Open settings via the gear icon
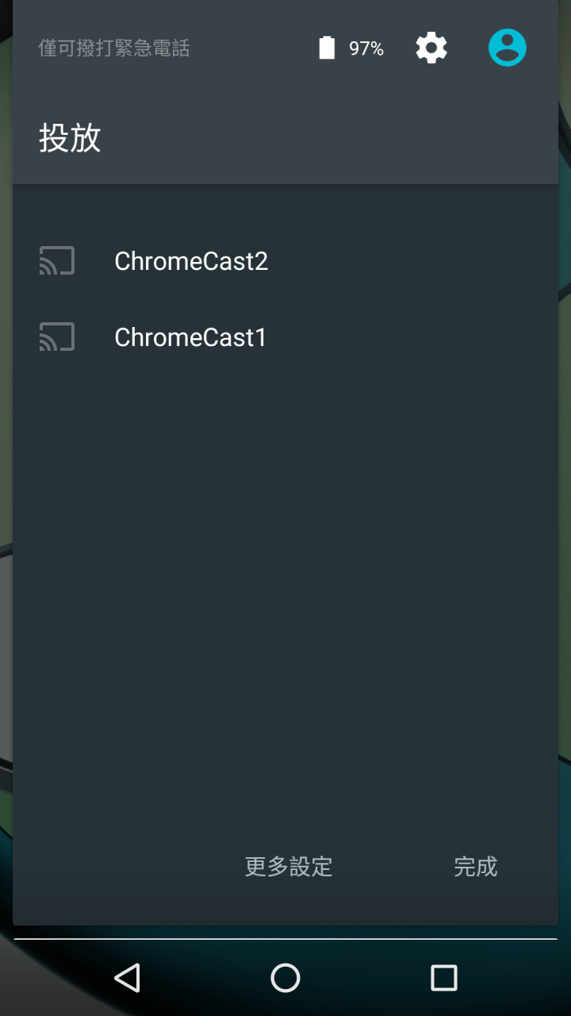Image resolution: width=571 pixels, height=1016 pixels. coord(431,48)
